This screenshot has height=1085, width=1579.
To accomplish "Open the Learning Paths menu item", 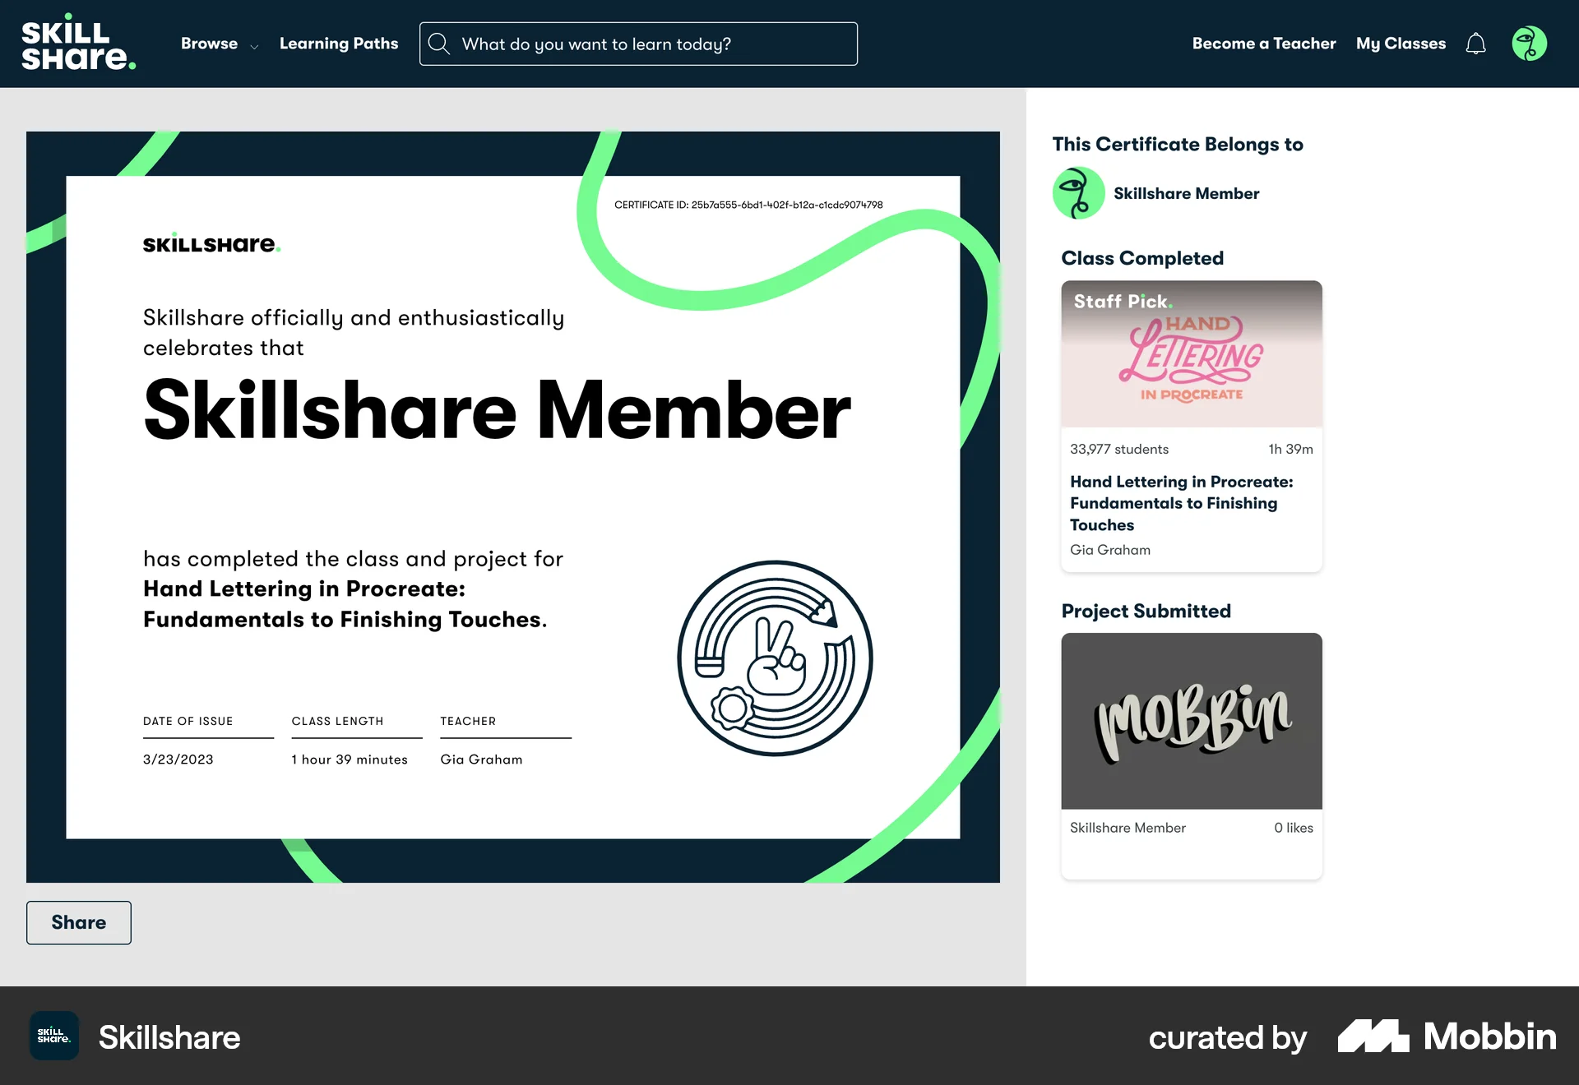I will pyautogui.click(x=338, y=44).
